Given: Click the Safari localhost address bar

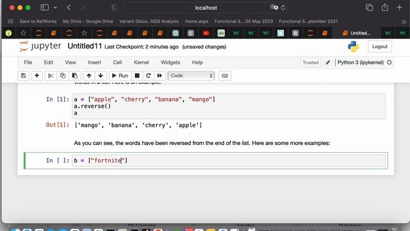Looking at the screenshot, I should click(206, 8).
